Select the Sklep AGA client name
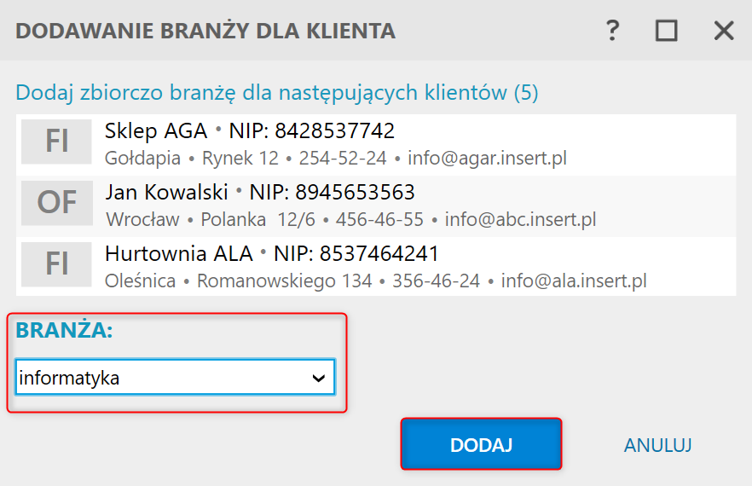The width and height of the screenshot is (752, 486). [x=156, y=131]
